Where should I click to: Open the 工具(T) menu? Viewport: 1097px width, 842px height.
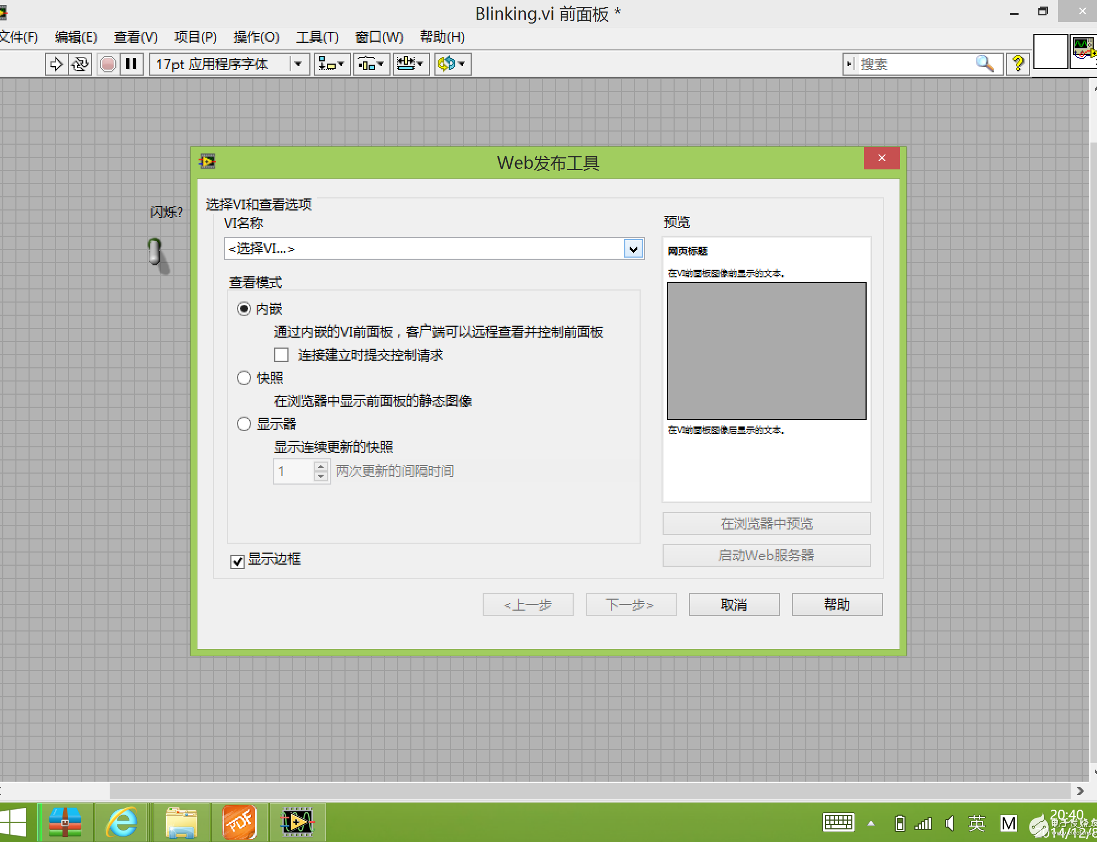(x=317, y=37)
